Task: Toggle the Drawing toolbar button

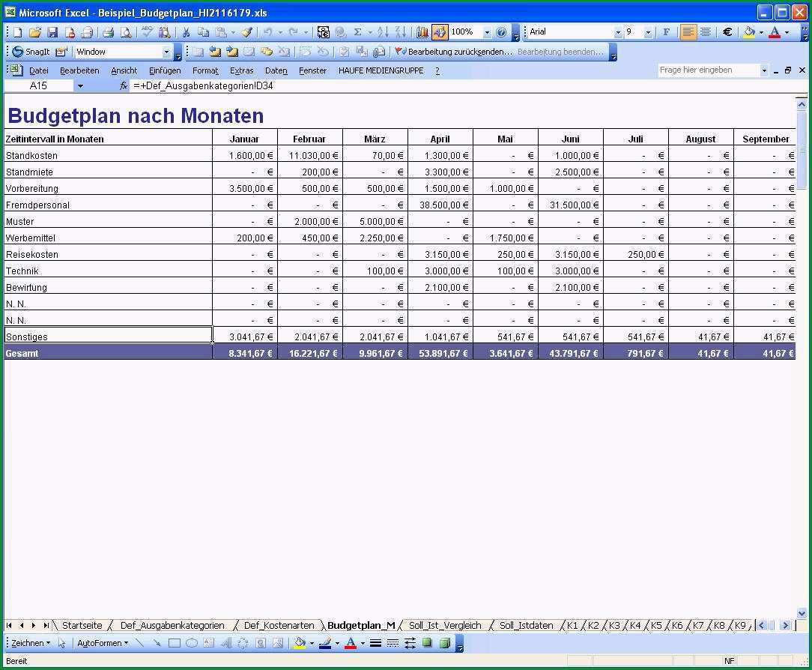Action: click(x=439, y=32)
